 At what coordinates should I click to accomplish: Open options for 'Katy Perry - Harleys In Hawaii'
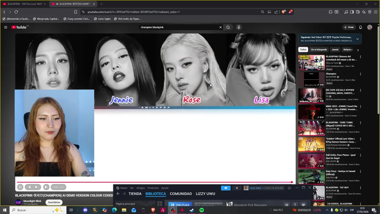(360, 171)
